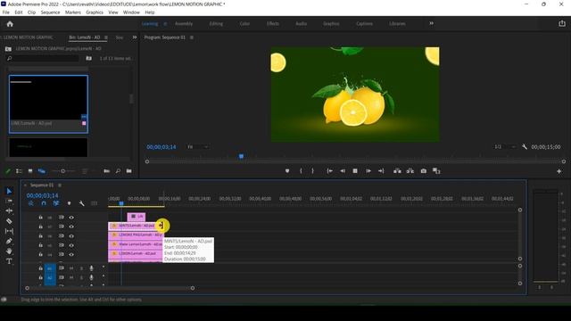Open Program monitor settings wrench
The image size is (571, 321).
(x=525, y=147)
